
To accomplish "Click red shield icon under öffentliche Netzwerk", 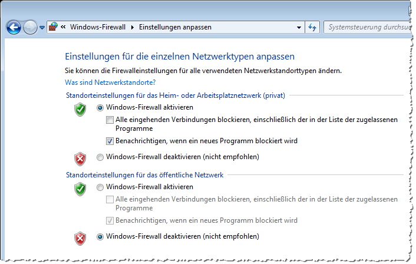I will click(80, 238).
